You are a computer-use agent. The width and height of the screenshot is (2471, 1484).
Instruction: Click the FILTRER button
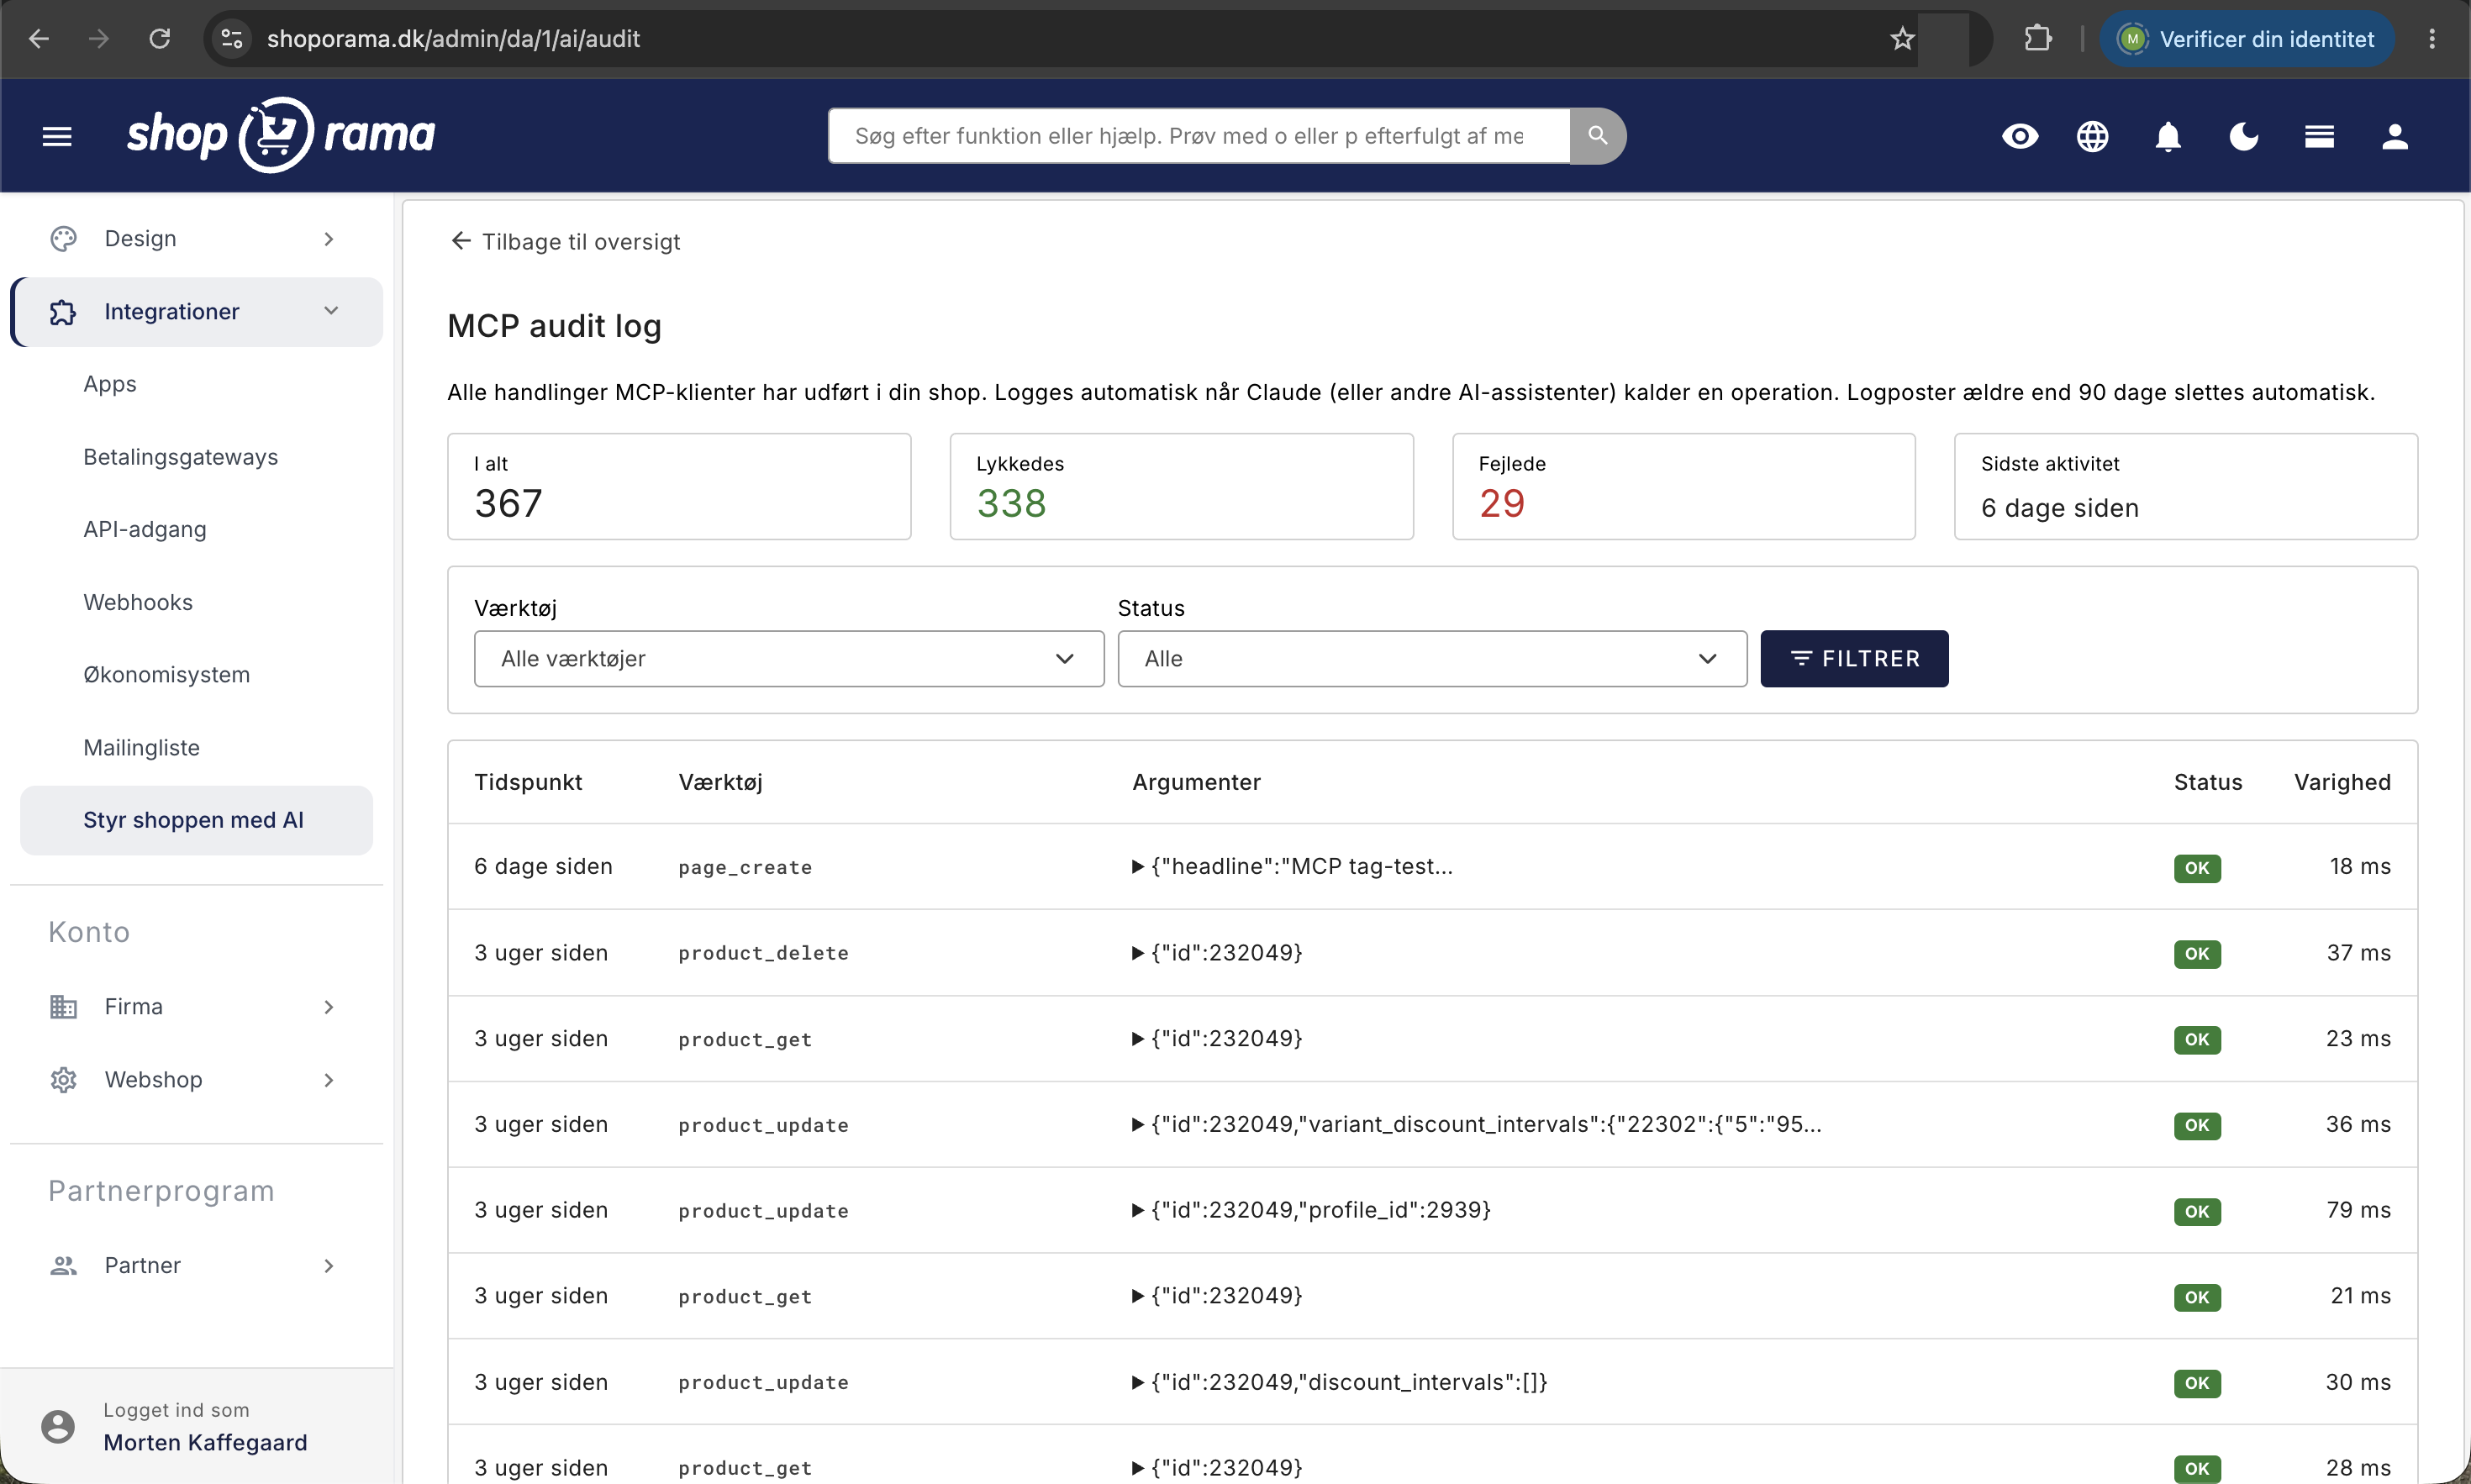(1854, 658)
